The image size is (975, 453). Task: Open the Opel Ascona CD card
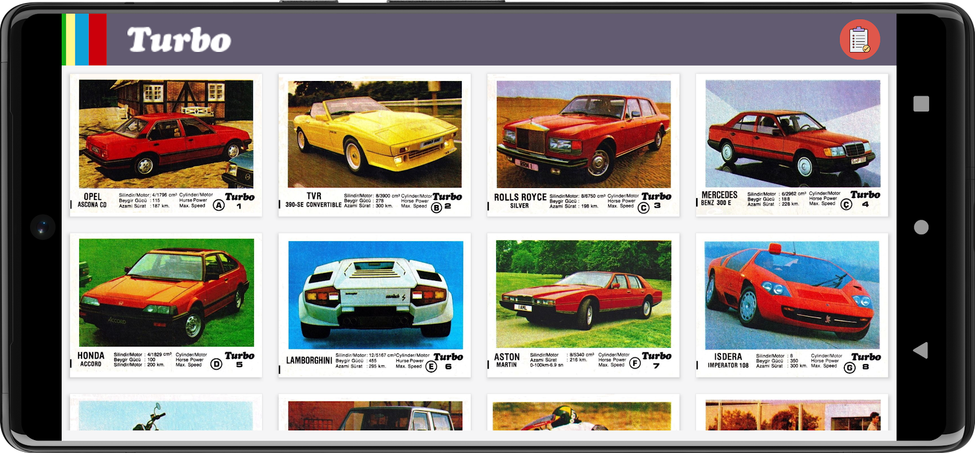pos(166,145)
